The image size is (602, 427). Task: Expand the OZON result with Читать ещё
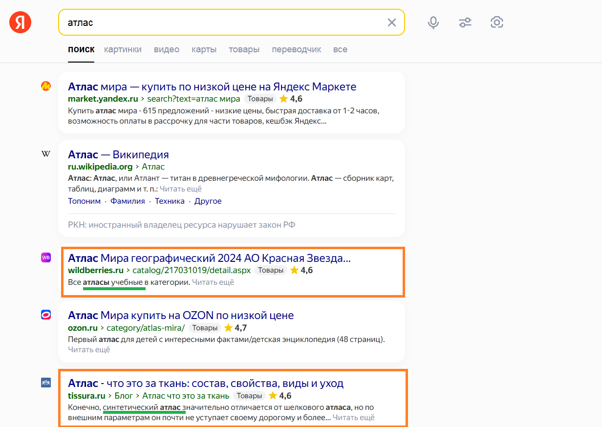pyautogui.click(x=89, y=349)
